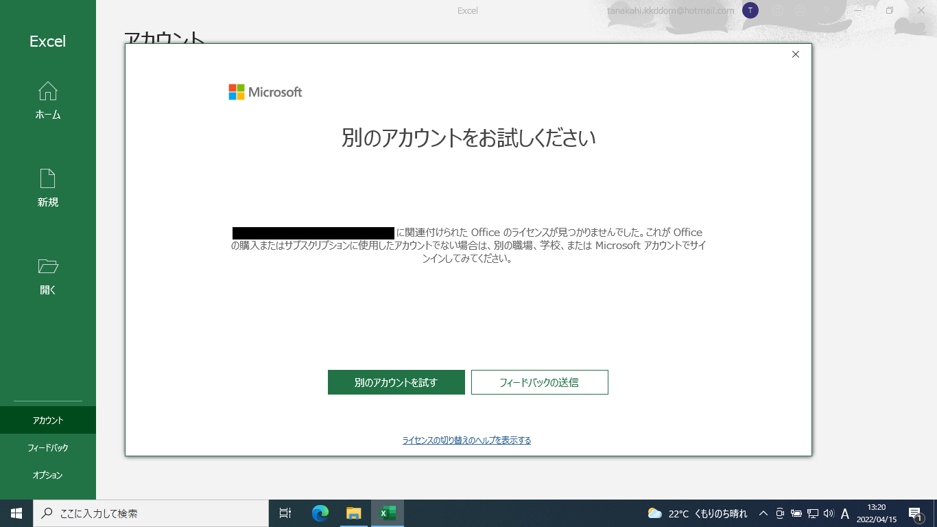Click the smiley feedback icon in title bar
This screenshot has height=527, width=937.
coord(778,10)
